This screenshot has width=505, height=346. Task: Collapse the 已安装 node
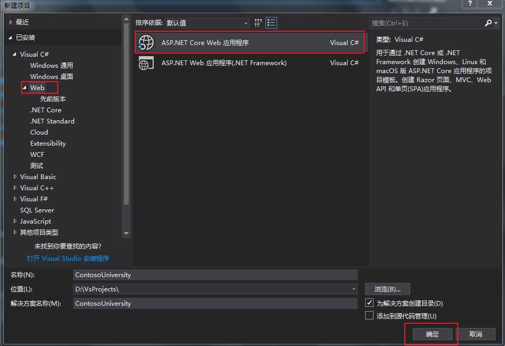point(10,38)
